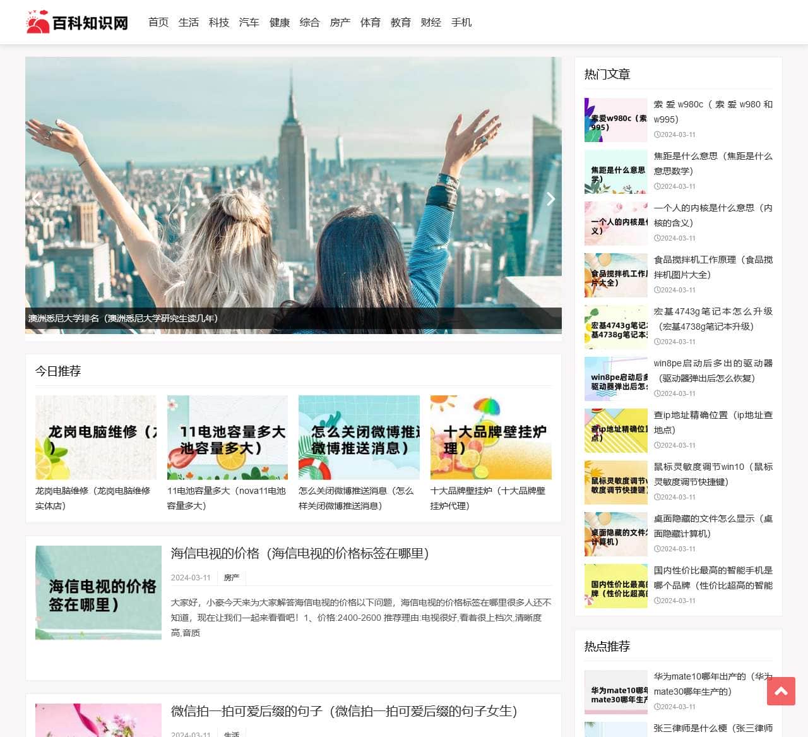Click the 十大品牌壁挂炉 thumbnail
This screenshot has width=808, height=737.
[491, 437]
